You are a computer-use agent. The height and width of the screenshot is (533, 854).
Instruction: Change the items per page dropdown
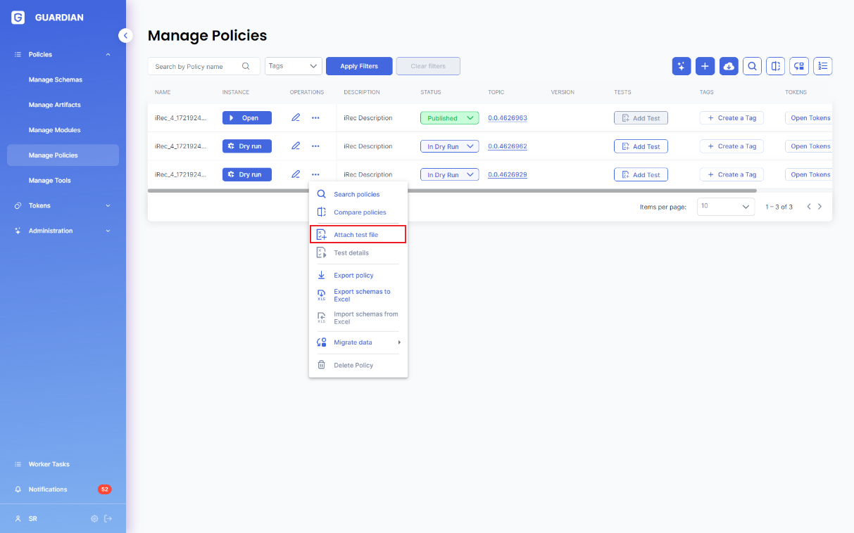[x=726, y=207]
